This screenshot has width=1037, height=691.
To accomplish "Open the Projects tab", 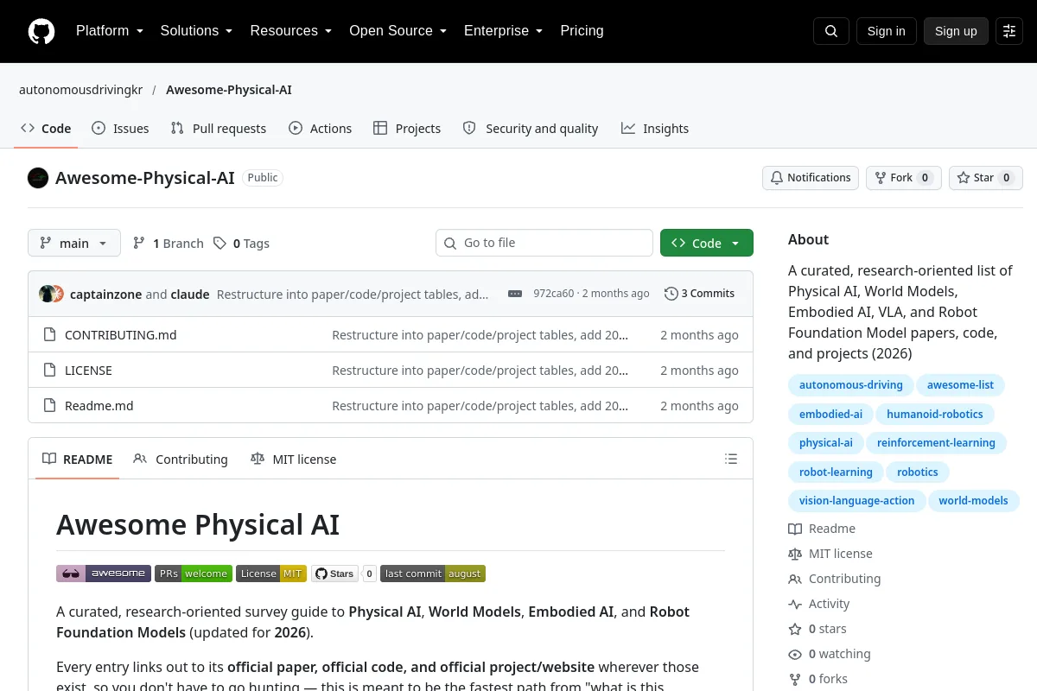I will click(407, 129).
